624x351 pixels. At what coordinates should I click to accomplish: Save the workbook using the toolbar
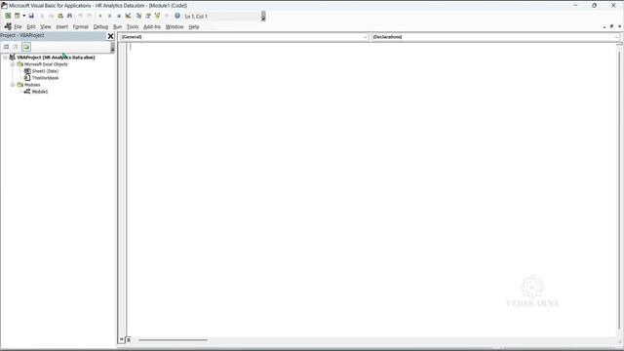(31, 16)
